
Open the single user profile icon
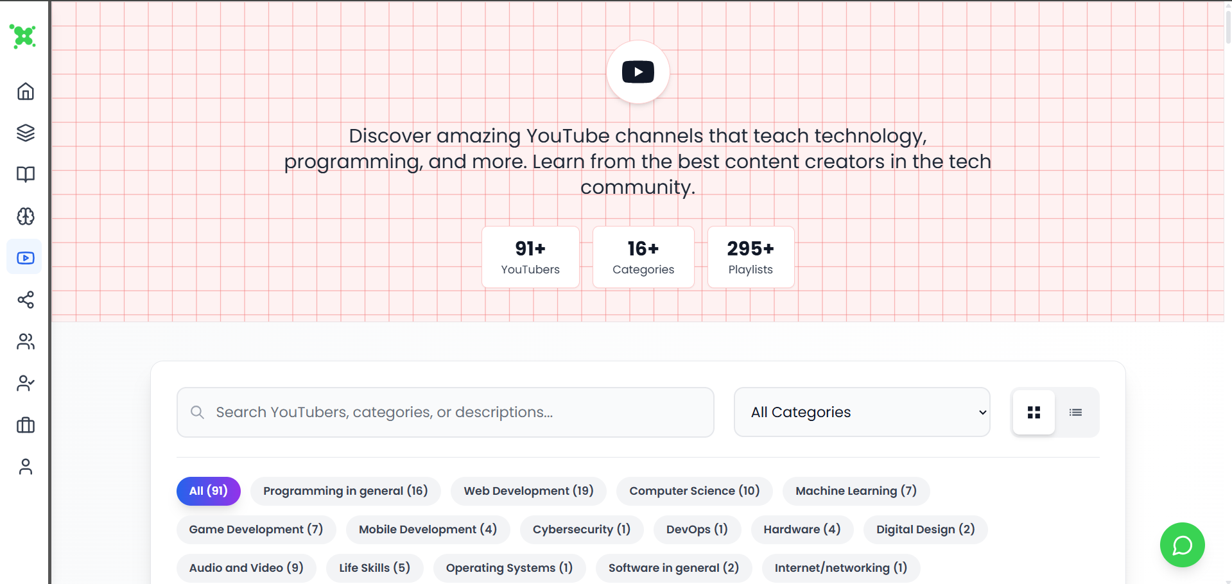tap(25, 467)
